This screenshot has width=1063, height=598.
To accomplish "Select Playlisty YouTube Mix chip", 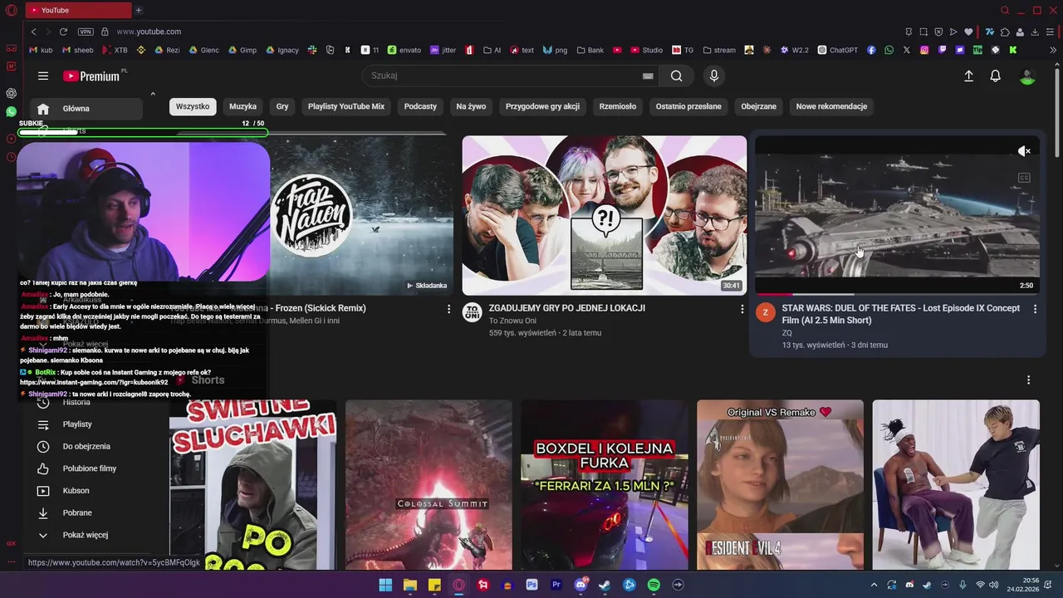I will 346,106.
